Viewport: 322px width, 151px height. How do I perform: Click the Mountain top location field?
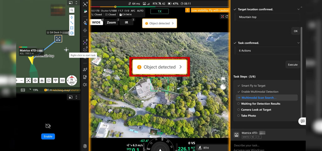pos(268,17)
